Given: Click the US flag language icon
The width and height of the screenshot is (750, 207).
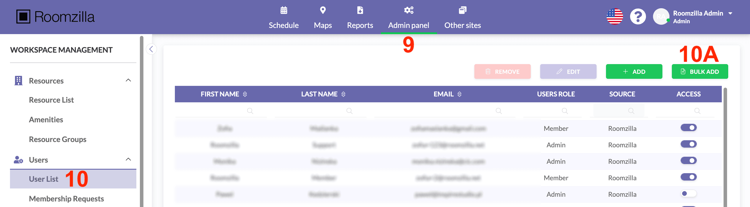Looking at the screenshot, I should 615,16.
